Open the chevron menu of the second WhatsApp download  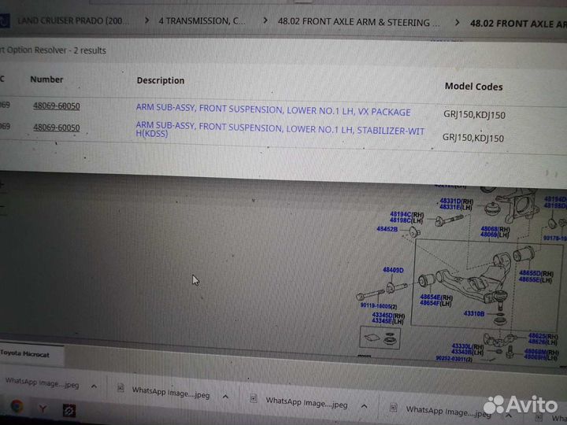click(x=224, y=396)
